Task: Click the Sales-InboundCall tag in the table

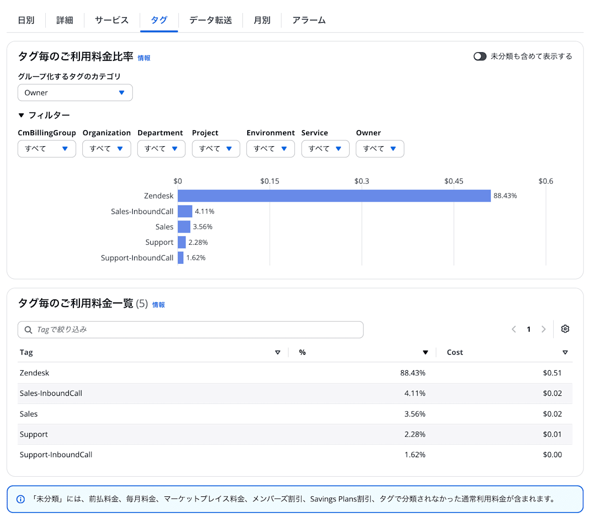Action: click(51, 393)
